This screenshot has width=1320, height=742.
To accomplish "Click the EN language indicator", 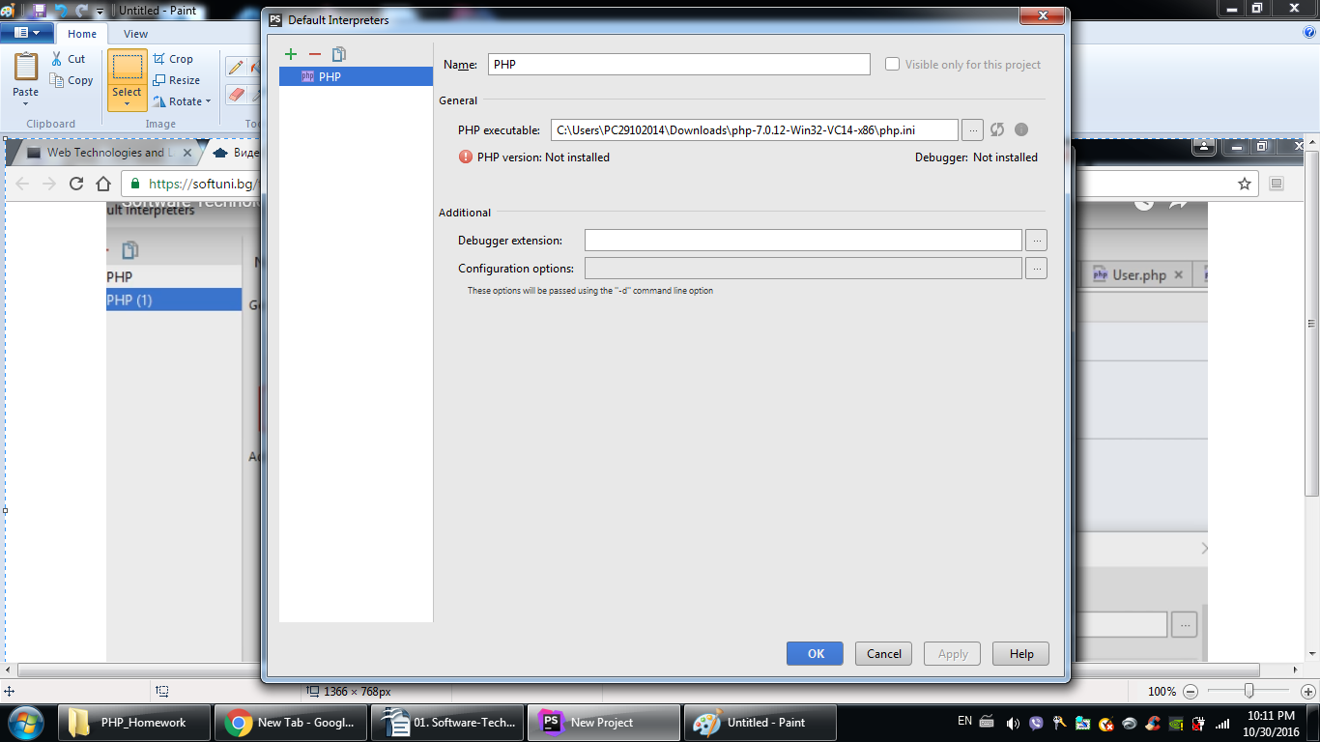I will (x=964, y=721).
